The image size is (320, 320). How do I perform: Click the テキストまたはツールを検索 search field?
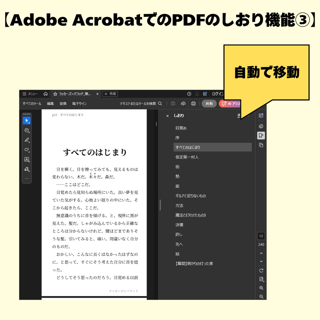click(x=141, y=104)
